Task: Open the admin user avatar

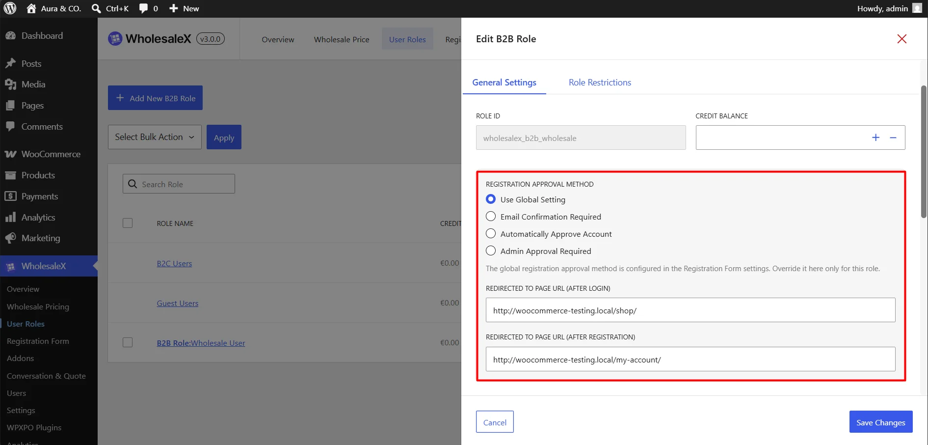Action: tap(917, 8)
